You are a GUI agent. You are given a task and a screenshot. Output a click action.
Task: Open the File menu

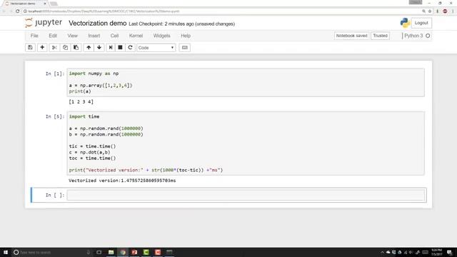(x=34, y=36)
